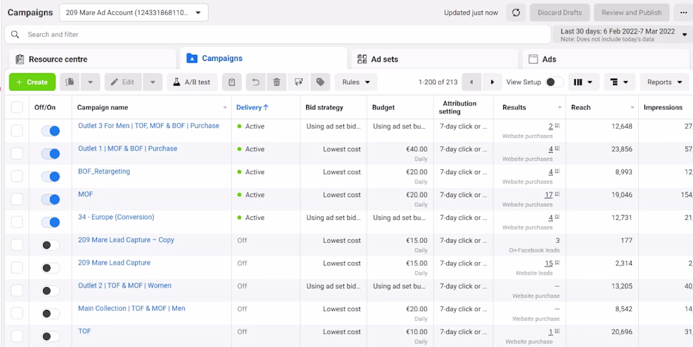Go to previous page of campaigns
The height and width of the screenshot is (347, 693).
click(x=472, y=82)
